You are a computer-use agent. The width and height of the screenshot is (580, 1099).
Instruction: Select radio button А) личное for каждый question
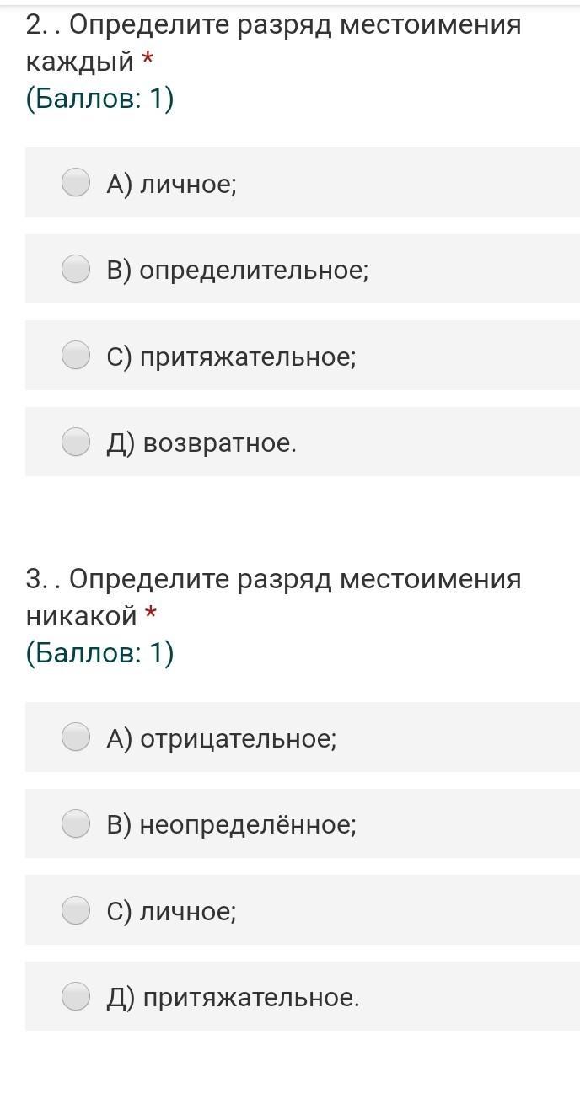pyautogui.click(x=76, y=182)
